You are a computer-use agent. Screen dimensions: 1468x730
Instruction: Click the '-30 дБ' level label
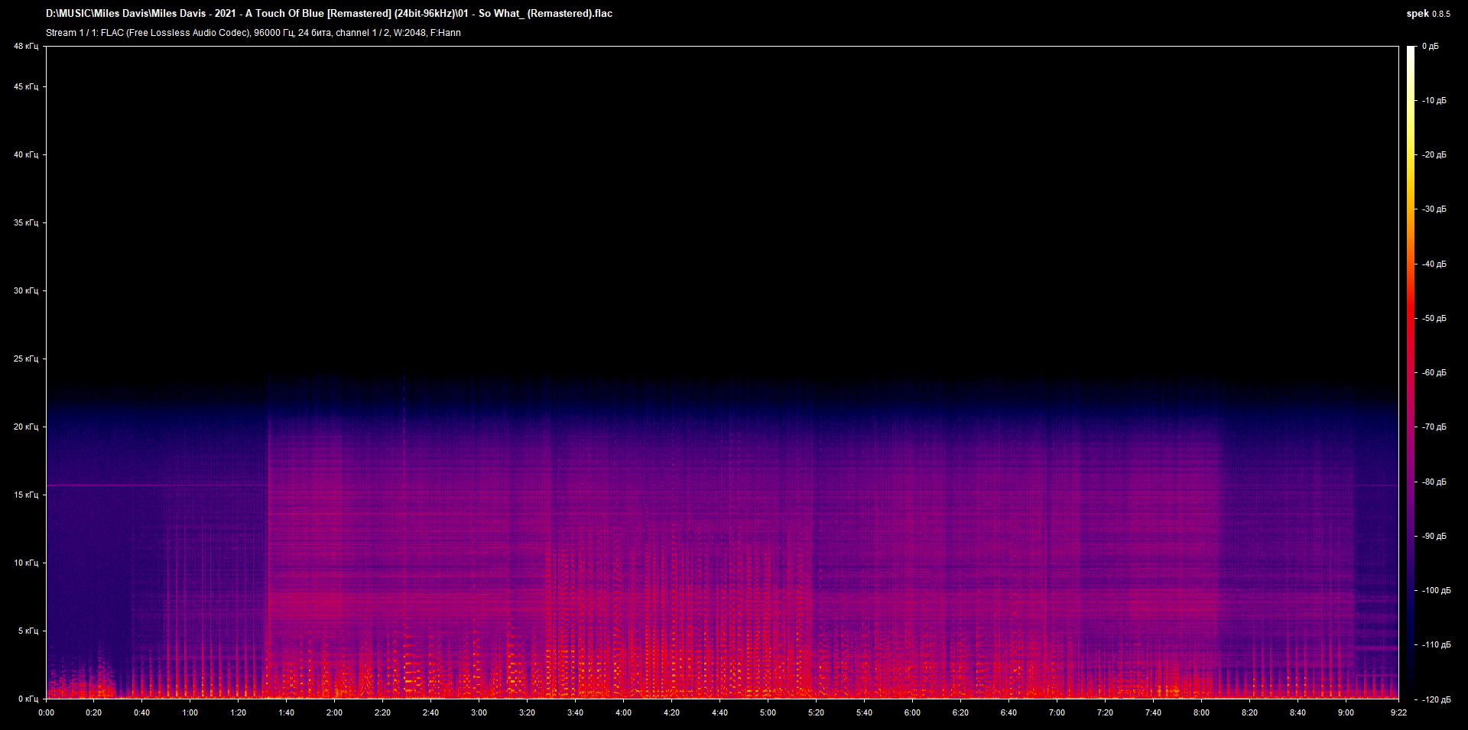[x=1434, y=209]
